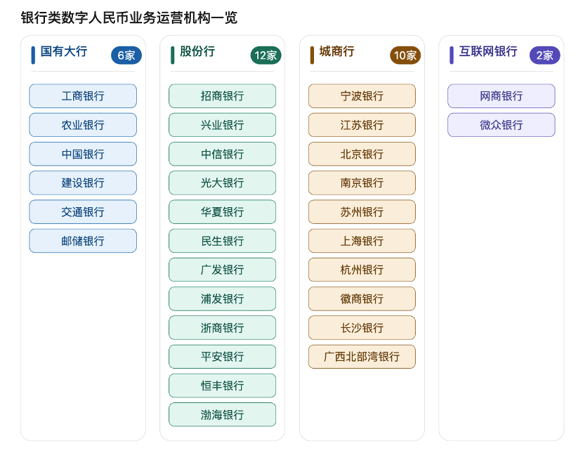
Task: Open the 中信银行 entry
Action: [x=223, y=154]
